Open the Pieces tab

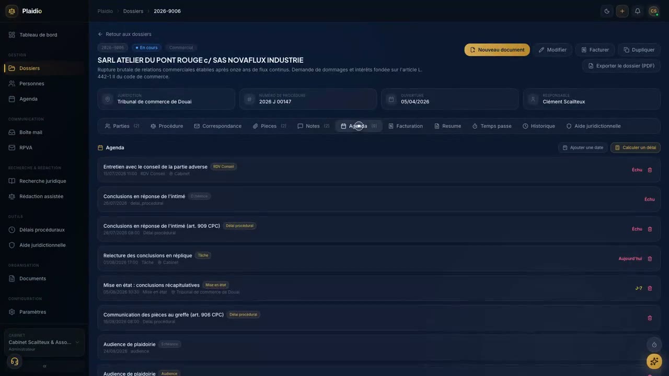(270, 126)
